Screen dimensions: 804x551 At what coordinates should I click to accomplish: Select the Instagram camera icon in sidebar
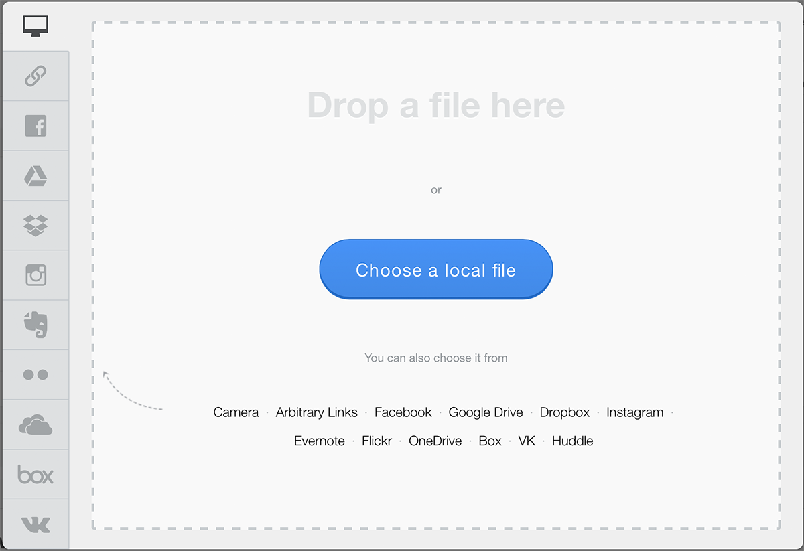tap(36, 275)
